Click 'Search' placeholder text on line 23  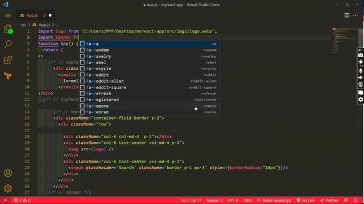click(x=126, y=168)
